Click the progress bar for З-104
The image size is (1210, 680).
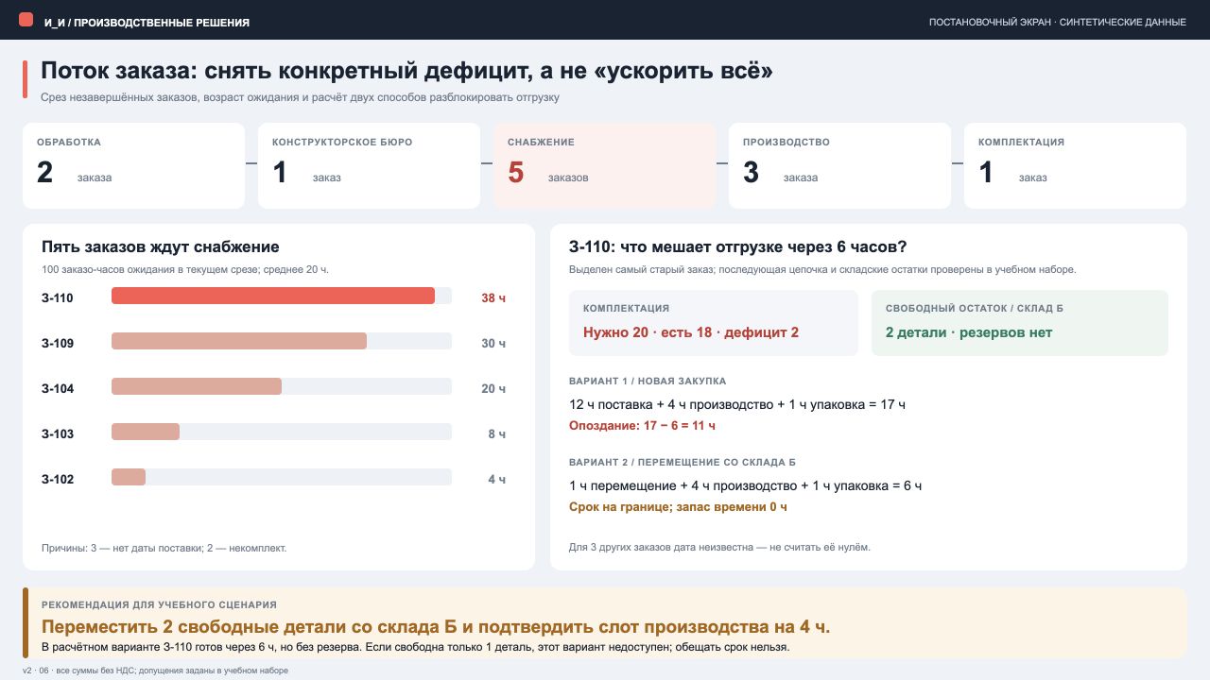tap(197, 386)
